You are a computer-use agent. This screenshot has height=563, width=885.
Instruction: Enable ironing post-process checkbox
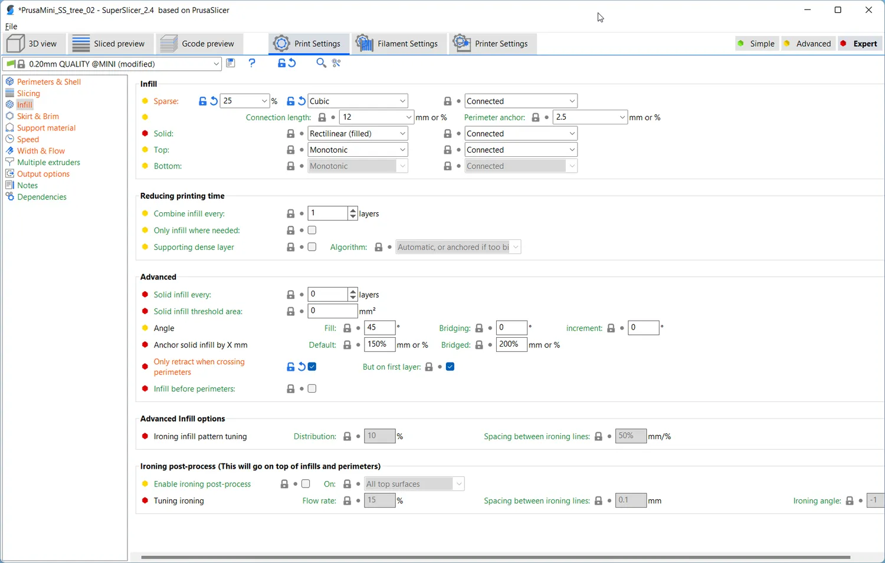point(306,484)
